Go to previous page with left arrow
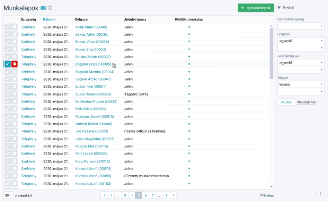328x201 pixels. pos(104,195)
